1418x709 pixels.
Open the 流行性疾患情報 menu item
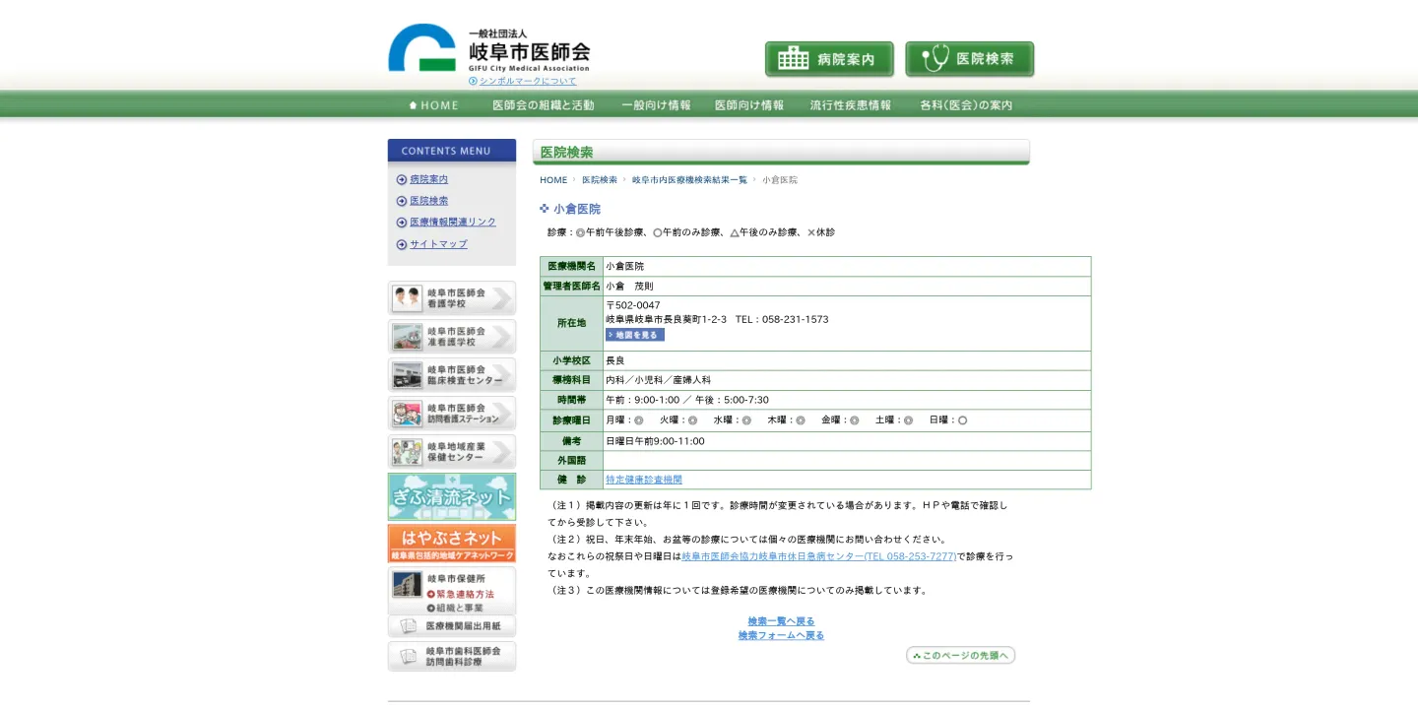coord(851,105)
